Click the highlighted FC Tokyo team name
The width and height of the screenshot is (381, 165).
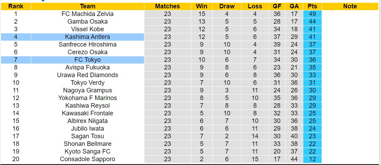[87, 60]
